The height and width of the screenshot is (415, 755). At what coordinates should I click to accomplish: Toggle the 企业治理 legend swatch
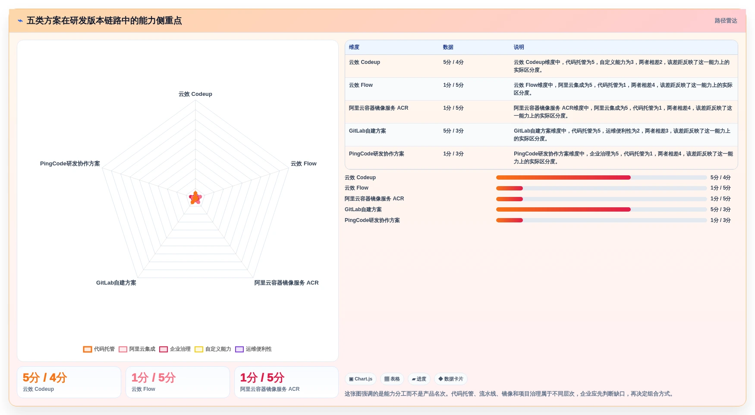point(164,349)
